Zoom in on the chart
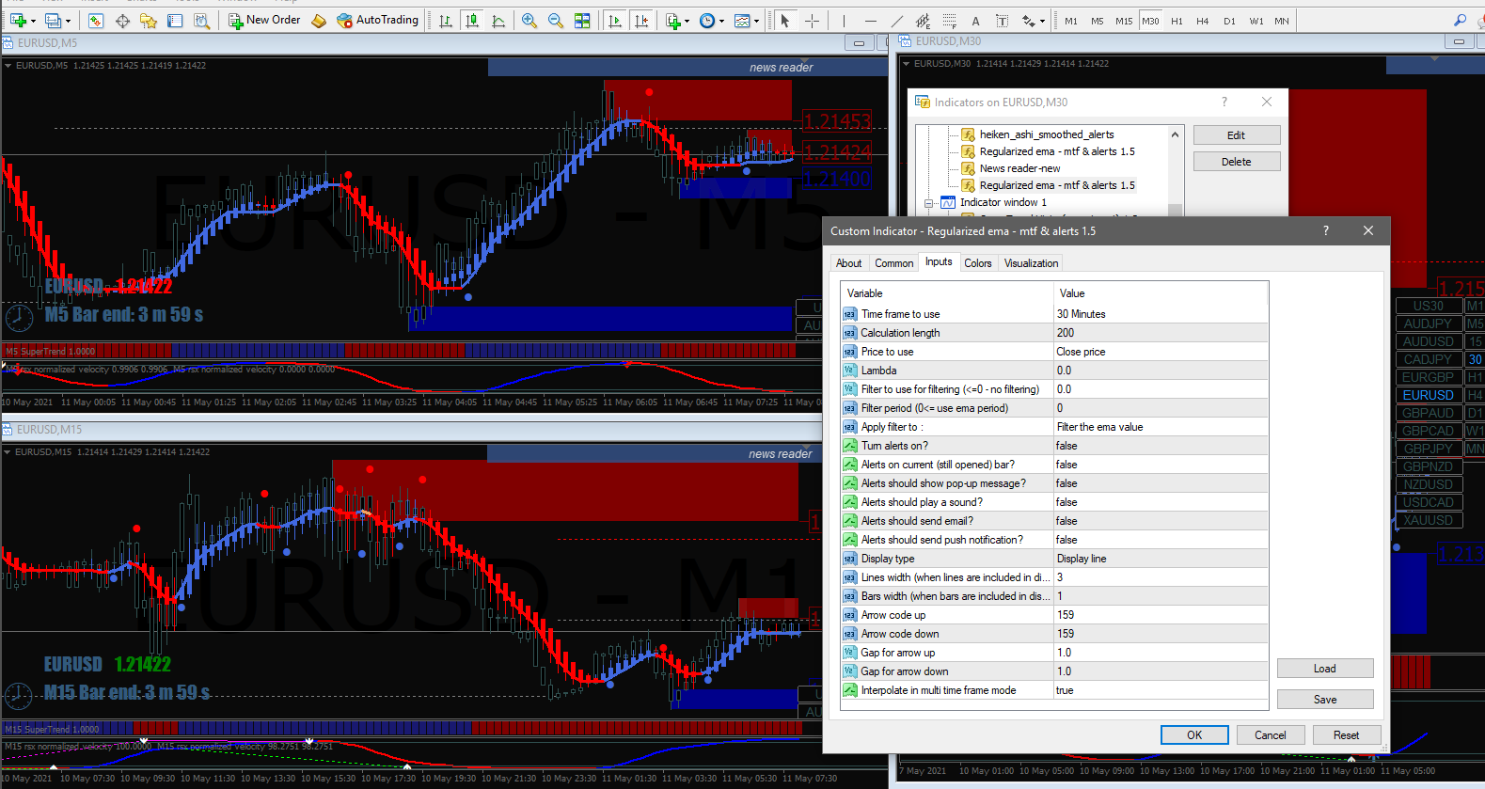The image size is (1485, 789). (x=529, y=21)
